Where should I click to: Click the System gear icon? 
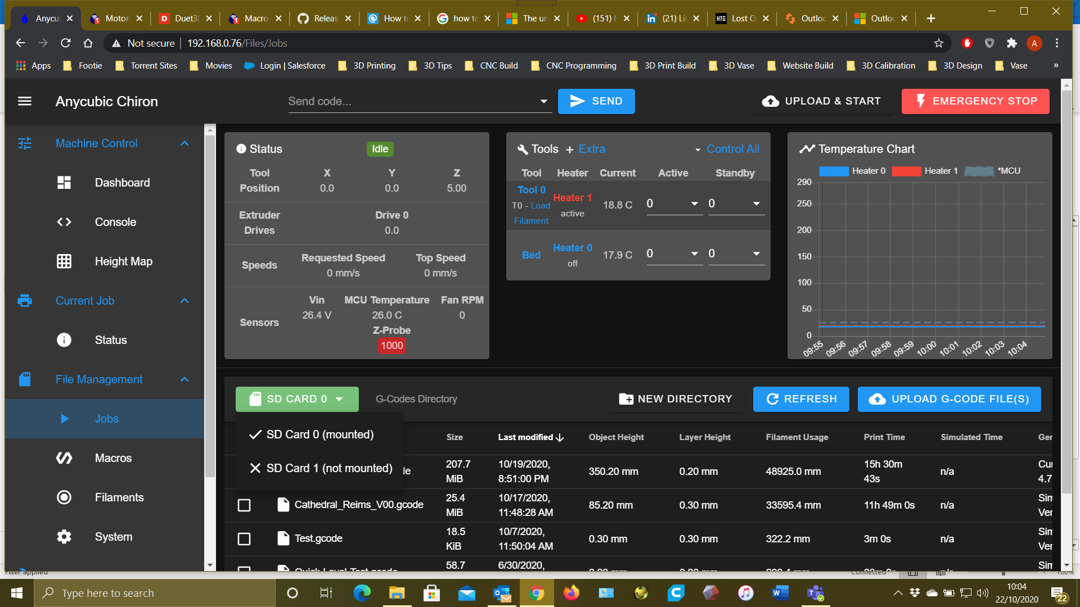64,537
